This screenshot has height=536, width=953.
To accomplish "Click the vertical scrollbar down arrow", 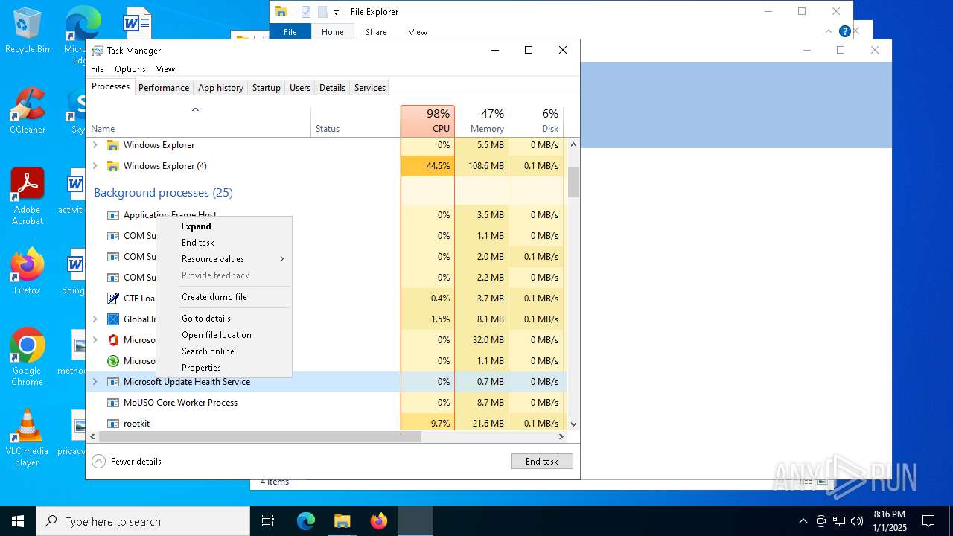I will tap(573, 424).
